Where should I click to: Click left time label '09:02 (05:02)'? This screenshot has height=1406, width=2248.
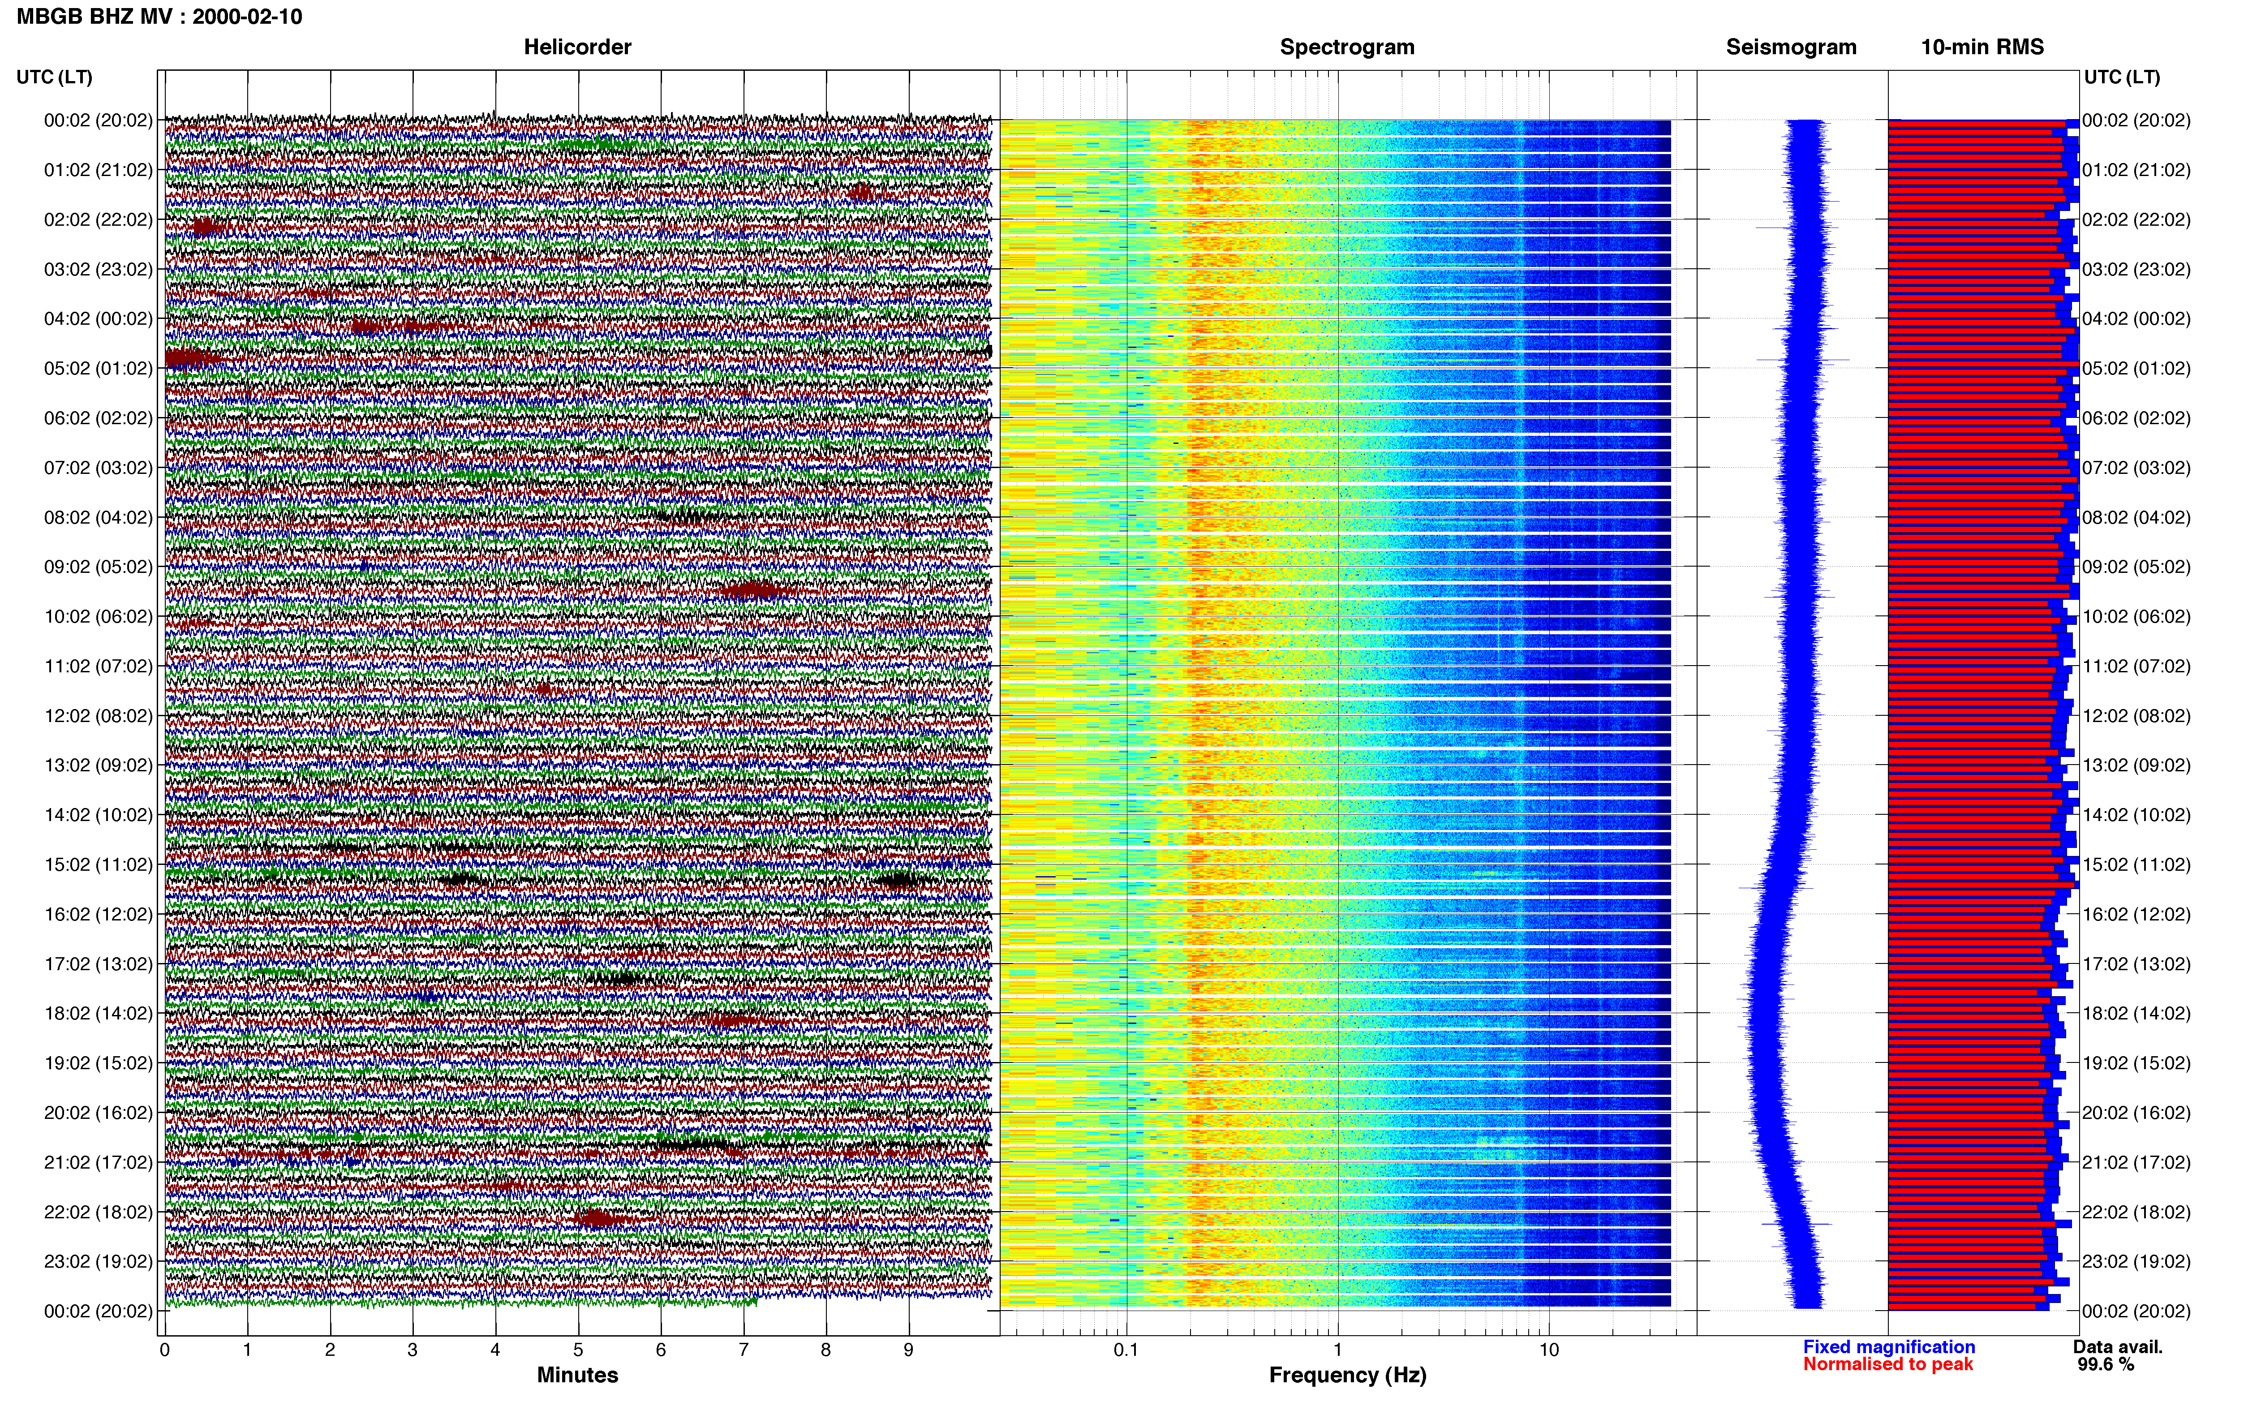[99, 567]
